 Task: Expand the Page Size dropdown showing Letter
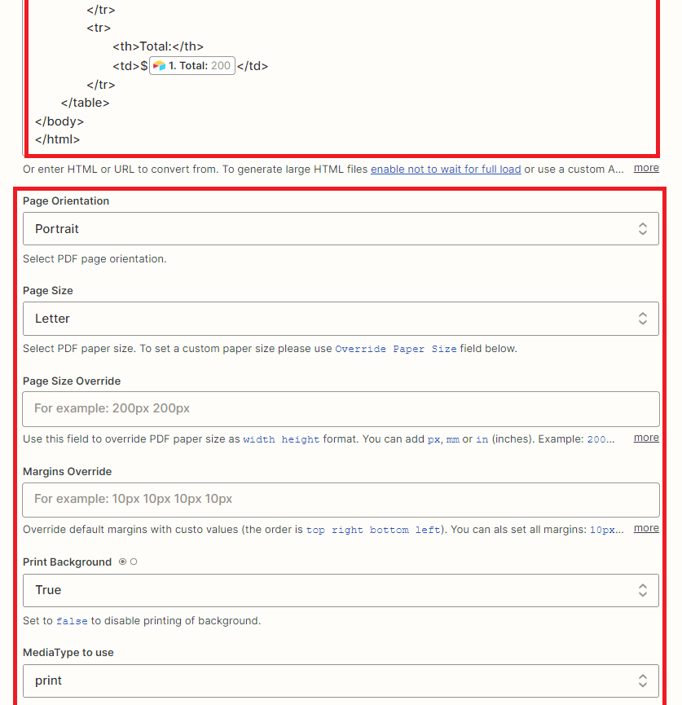pyautogui.click(x=326, y=319)
